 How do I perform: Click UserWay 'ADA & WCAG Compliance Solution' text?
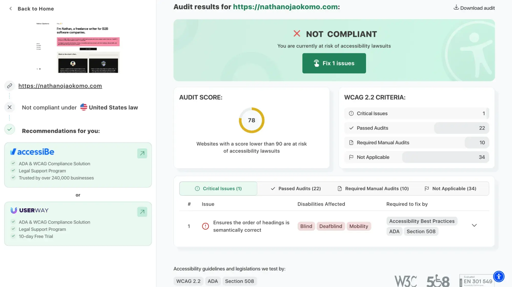click(x=54, y=222)
